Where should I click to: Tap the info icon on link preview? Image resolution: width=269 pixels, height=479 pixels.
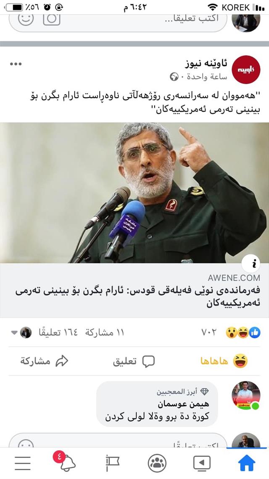coord(251,263)
